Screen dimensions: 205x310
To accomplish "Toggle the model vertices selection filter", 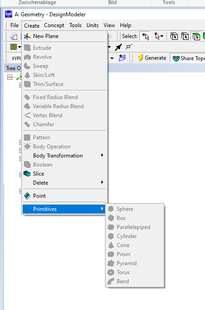I will click(x=174, y=36).
